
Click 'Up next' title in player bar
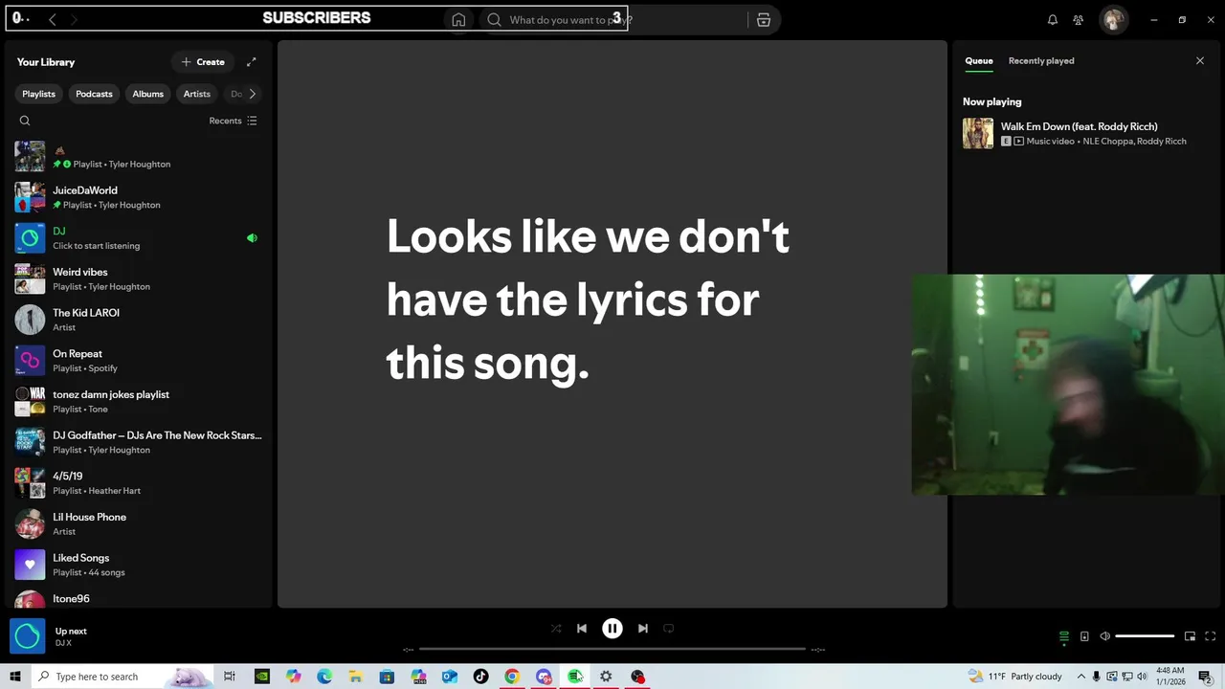71,632
